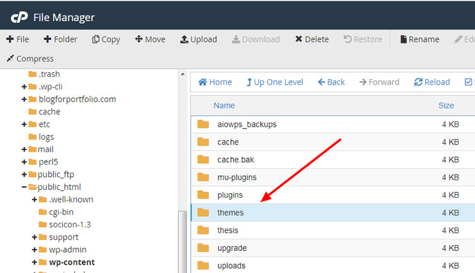Screen dimensions: 475x273
Task: Open the Upload dialog
Action: coord(199,39)
